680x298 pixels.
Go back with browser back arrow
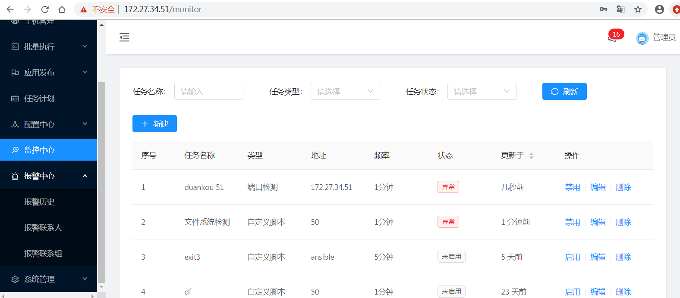(x=10, y=9)
